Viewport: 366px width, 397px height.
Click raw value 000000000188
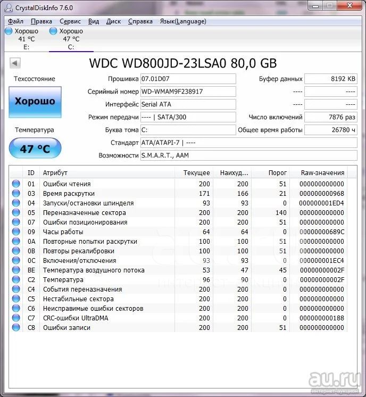click(322, 318)
